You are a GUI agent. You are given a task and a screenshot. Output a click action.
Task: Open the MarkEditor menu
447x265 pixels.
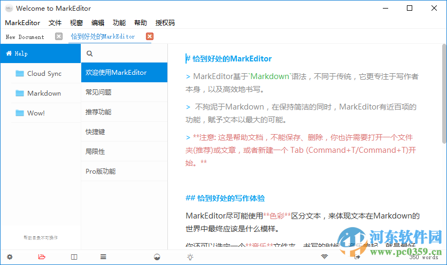pos(22,23)
